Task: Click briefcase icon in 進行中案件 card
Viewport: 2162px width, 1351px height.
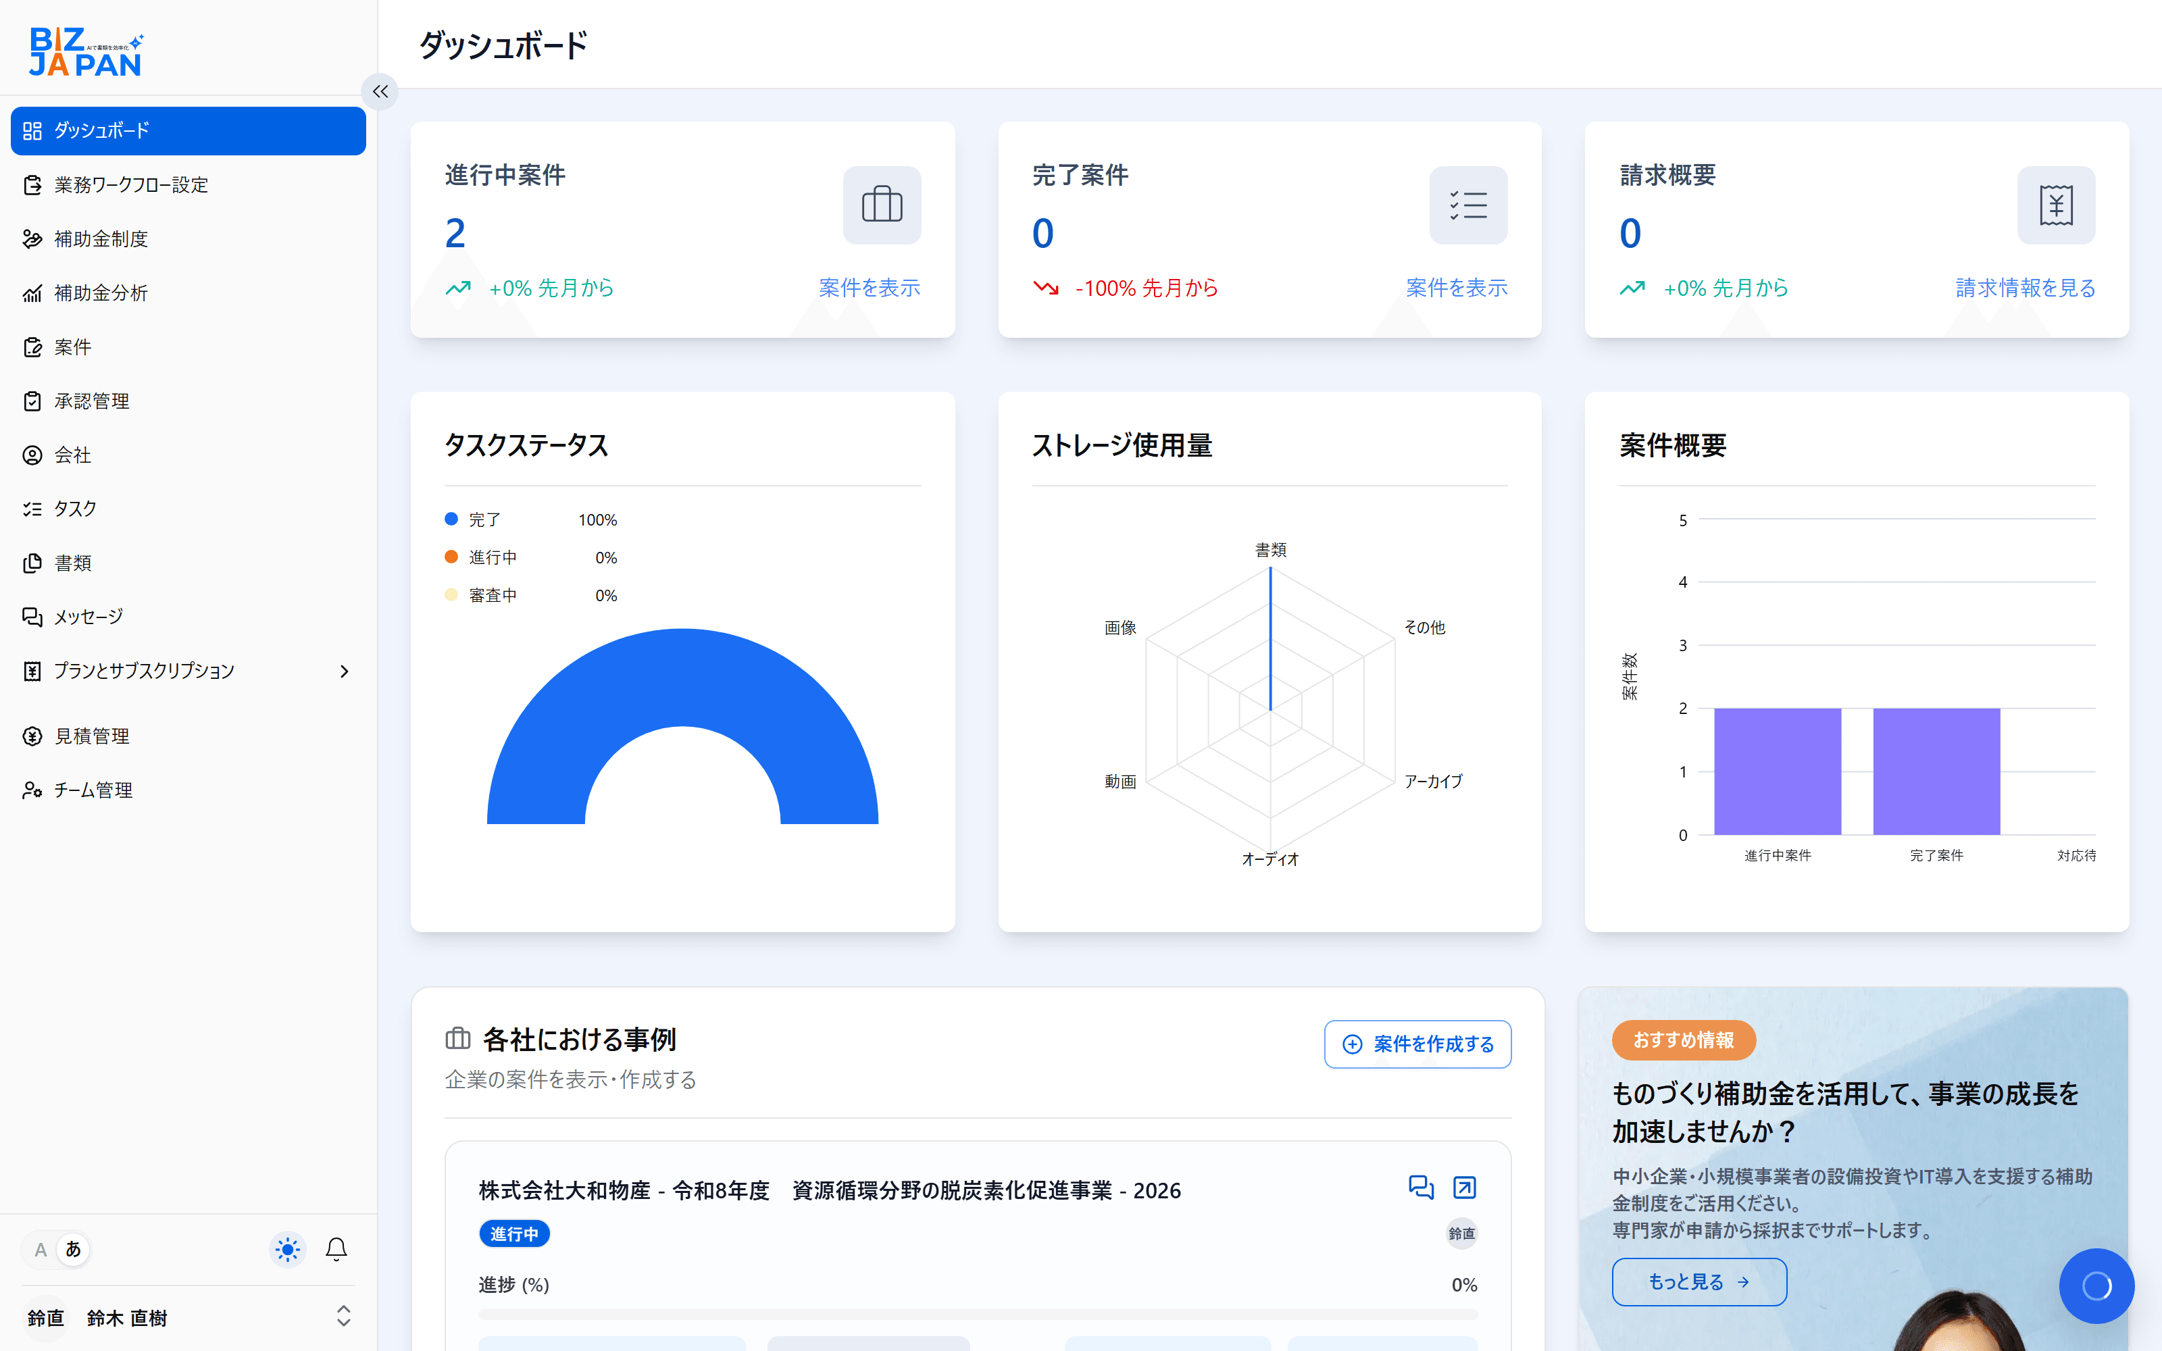Action: (882, 205)
